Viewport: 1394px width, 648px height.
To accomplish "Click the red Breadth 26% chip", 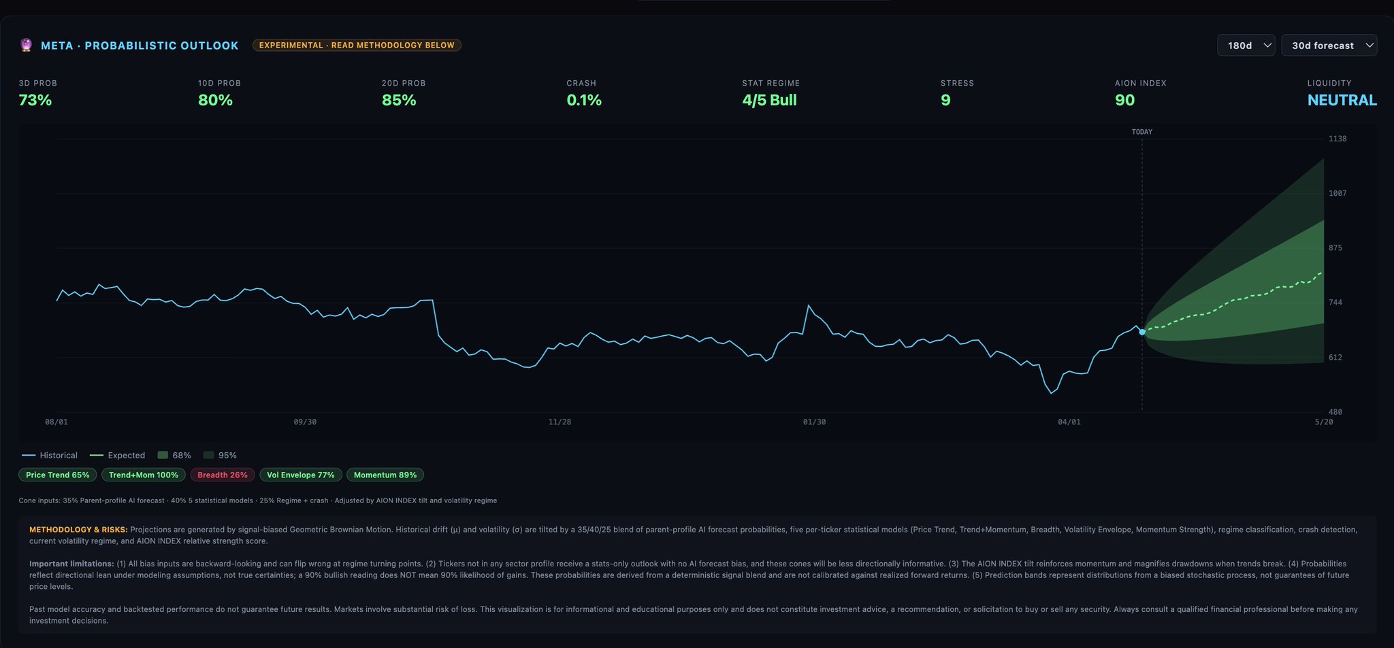I will pos(223,475).
